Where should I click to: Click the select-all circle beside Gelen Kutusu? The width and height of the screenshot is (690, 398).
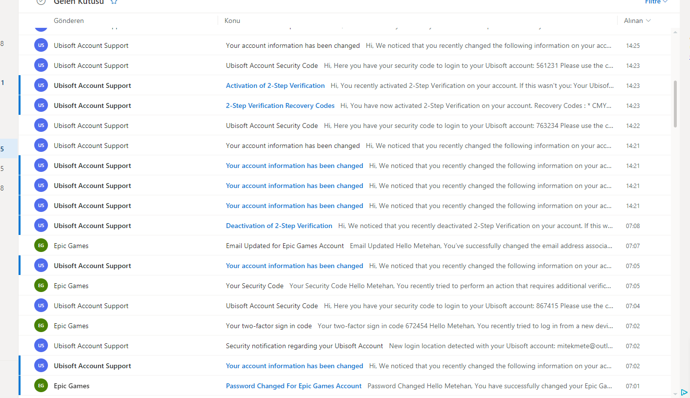(41, 1)
